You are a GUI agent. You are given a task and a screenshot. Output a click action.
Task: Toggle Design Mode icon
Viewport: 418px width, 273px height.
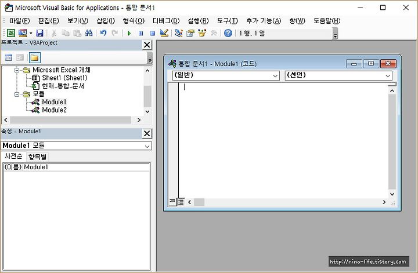pos(164,33)
